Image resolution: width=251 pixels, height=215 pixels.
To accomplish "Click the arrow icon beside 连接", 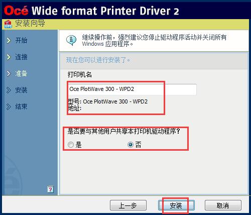I will point(9,57).
